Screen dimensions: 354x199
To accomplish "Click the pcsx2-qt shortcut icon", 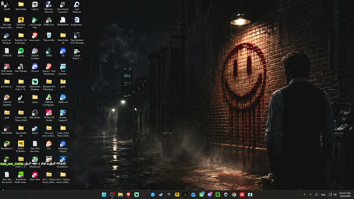I will point(7,38).
